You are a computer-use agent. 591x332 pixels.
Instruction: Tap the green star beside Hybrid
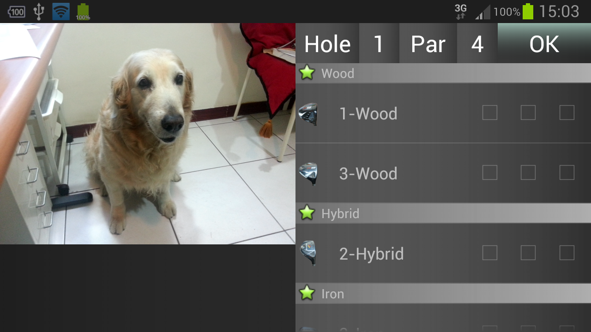pyautogui.click(x=307, y=213)
